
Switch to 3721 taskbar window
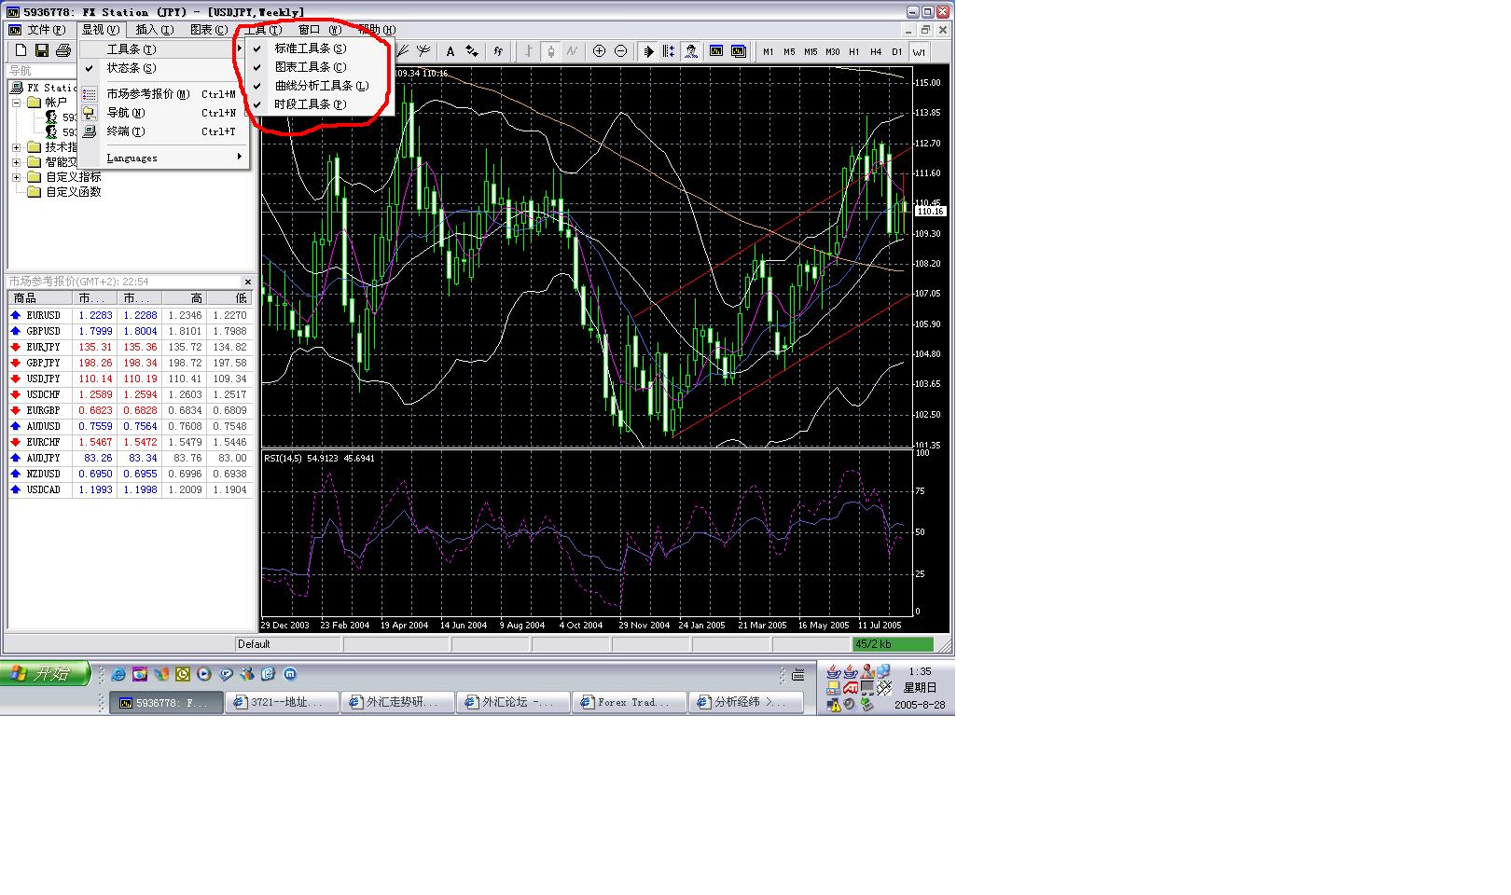[282, 702]
